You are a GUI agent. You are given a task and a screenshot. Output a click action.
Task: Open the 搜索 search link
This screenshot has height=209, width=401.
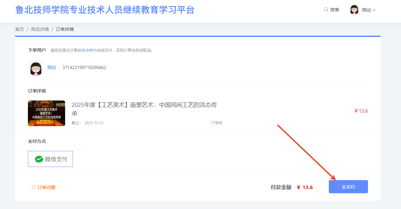coord(335,10)
